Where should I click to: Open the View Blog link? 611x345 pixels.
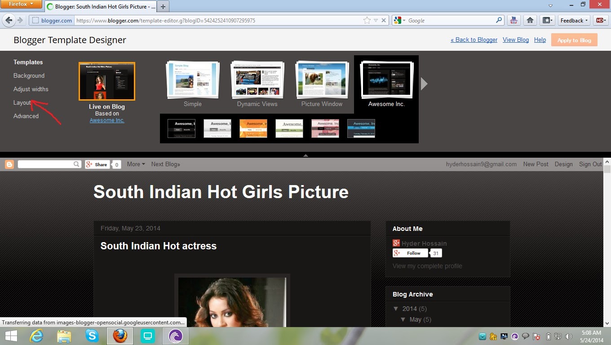point(516,40)
